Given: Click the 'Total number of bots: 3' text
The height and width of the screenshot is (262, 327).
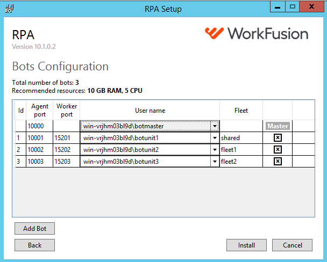Looking at the screenshot, I should (x=45, y=83).
